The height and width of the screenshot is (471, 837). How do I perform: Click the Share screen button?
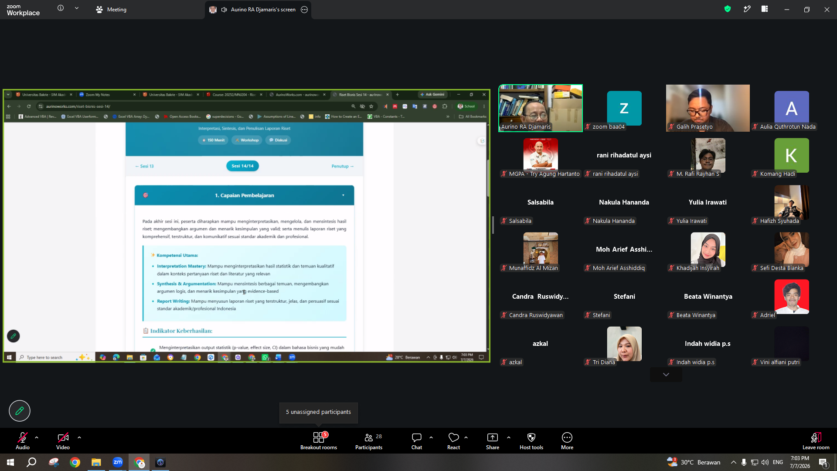click(493, 440)
